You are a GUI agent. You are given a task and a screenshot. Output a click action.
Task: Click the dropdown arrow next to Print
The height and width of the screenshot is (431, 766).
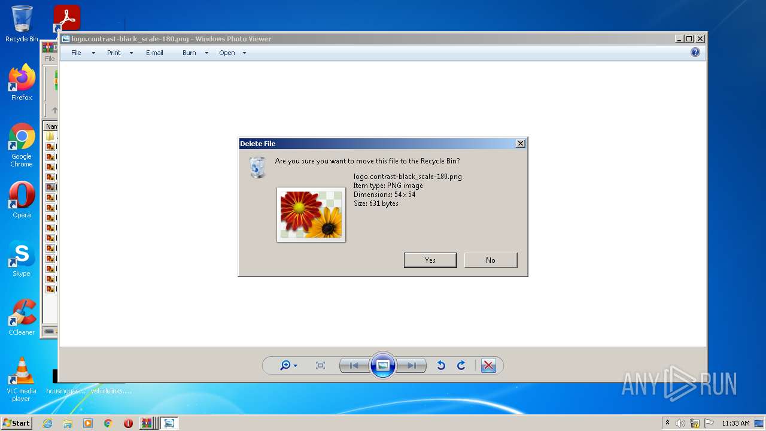[131, 53]
